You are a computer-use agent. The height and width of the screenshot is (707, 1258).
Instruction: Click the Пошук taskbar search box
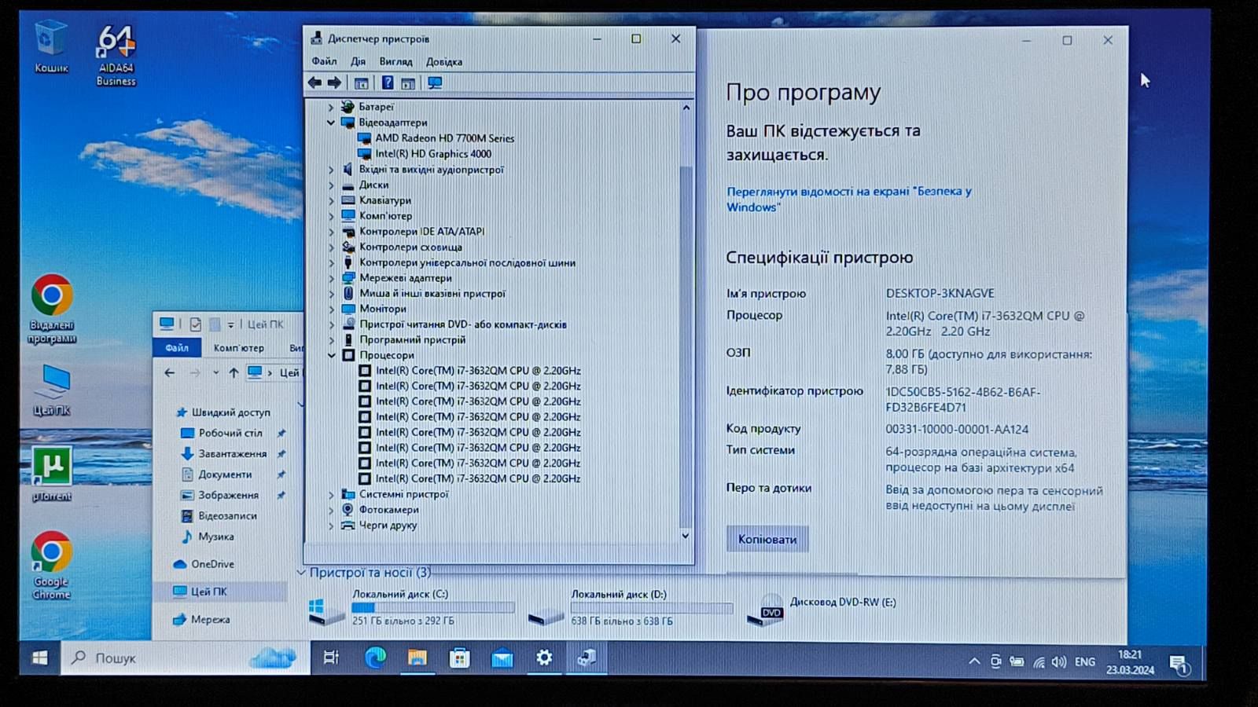pos(186,658)
